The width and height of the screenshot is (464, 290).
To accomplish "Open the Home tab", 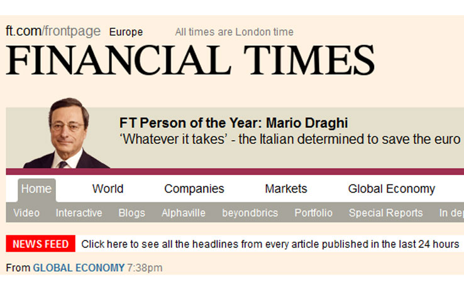I will coord(36,189).
